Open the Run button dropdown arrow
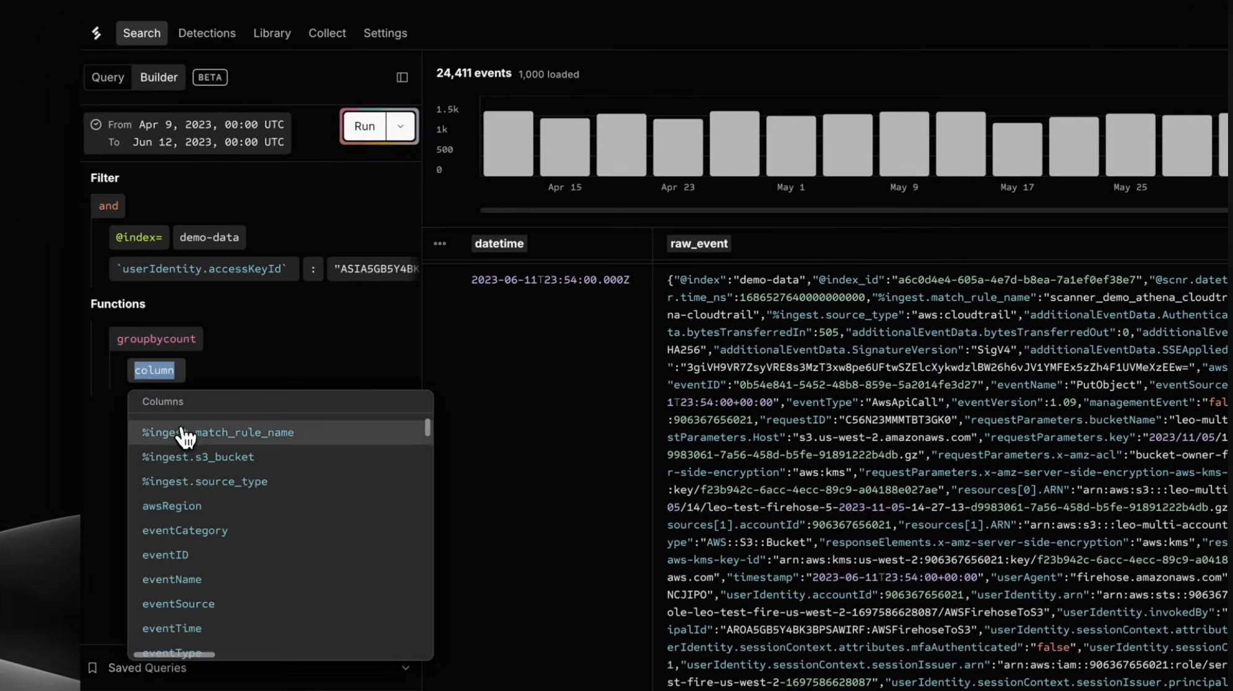The height and width of the screenshot is (691, 1233). [x=400, y=126]
